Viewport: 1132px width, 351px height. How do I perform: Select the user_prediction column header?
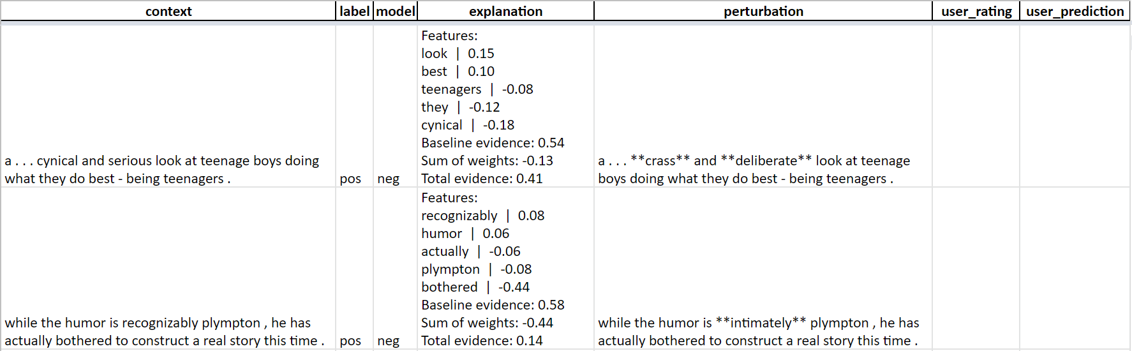(x=1075, y=11)
